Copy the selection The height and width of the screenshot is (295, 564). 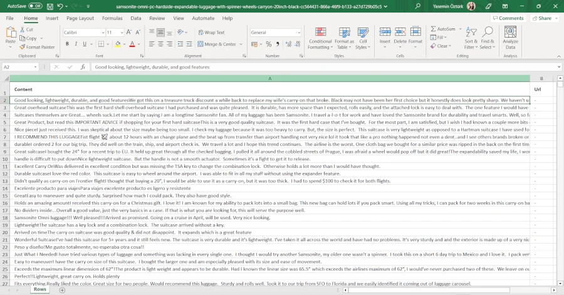coord(28,38)
